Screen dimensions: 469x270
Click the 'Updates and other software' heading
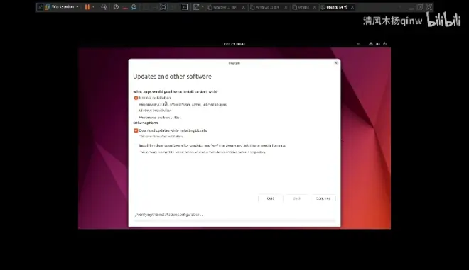tap(172, 77)
